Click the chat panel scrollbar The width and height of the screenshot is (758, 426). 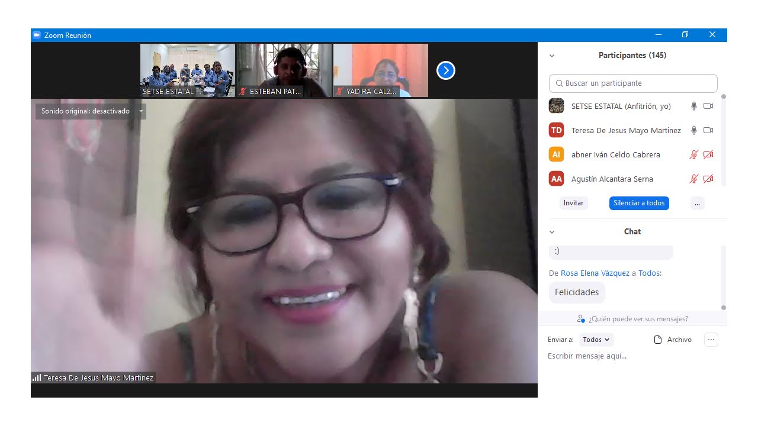click(x=723, y=277)
